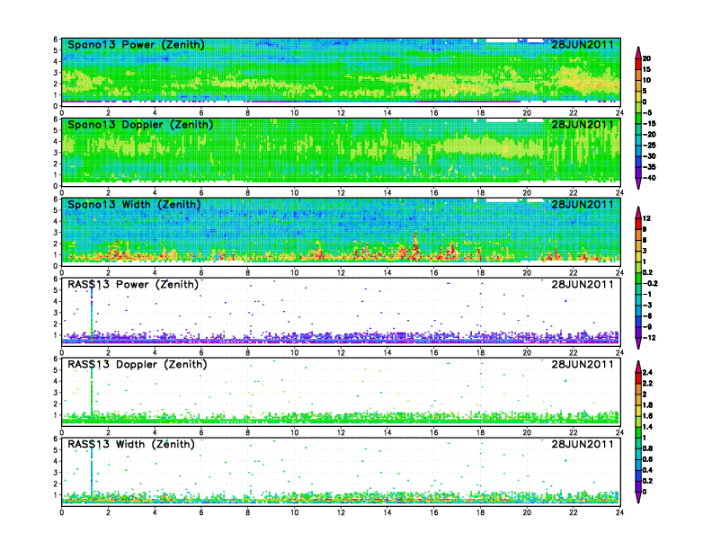Click the "RASS13 Power (Zenith)" panel title

tap(133, 285)
